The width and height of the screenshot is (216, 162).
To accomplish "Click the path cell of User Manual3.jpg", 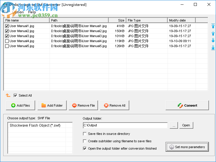I will pyautogui.click(x=79, y=36).
